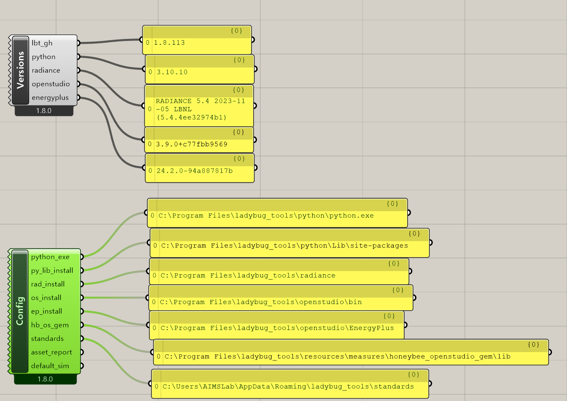Click the 1.8.0 label under Versions
The height and width of the screenshot is (401, 567).
tap(44, 111)
